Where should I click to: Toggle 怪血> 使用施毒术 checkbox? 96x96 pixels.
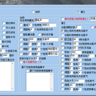[x=62, y=52]
